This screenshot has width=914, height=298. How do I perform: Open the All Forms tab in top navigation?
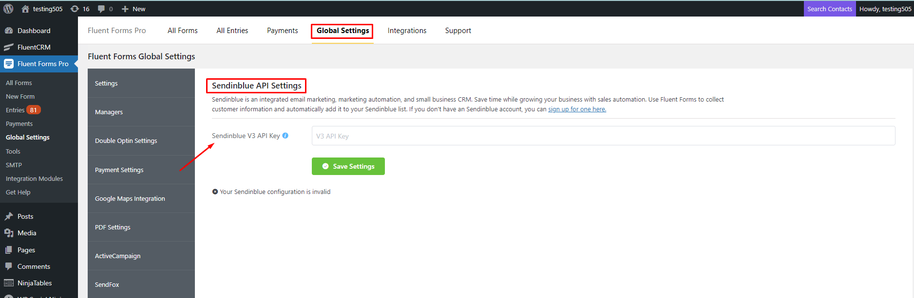tap(183, 31)
